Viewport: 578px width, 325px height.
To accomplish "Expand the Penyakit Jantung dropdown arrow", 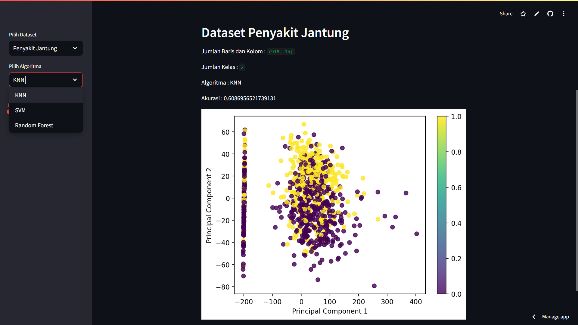I will click(75, 48).
